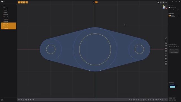Select the scissors Trim tool

pos(166,54)
